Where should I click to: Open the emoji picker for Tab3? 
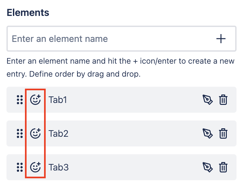[35, 167]
